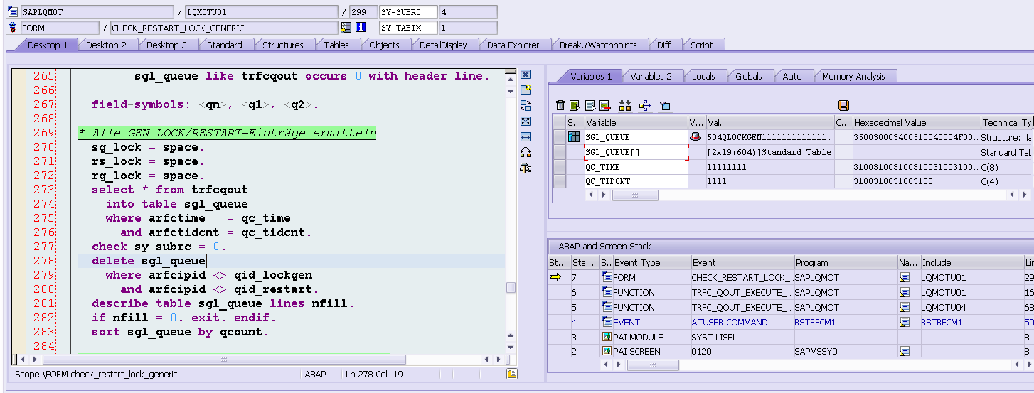Click the status bar icon right of Ln 278 Col 19
Screen dimensions: 1034x393
coord(511,374)
